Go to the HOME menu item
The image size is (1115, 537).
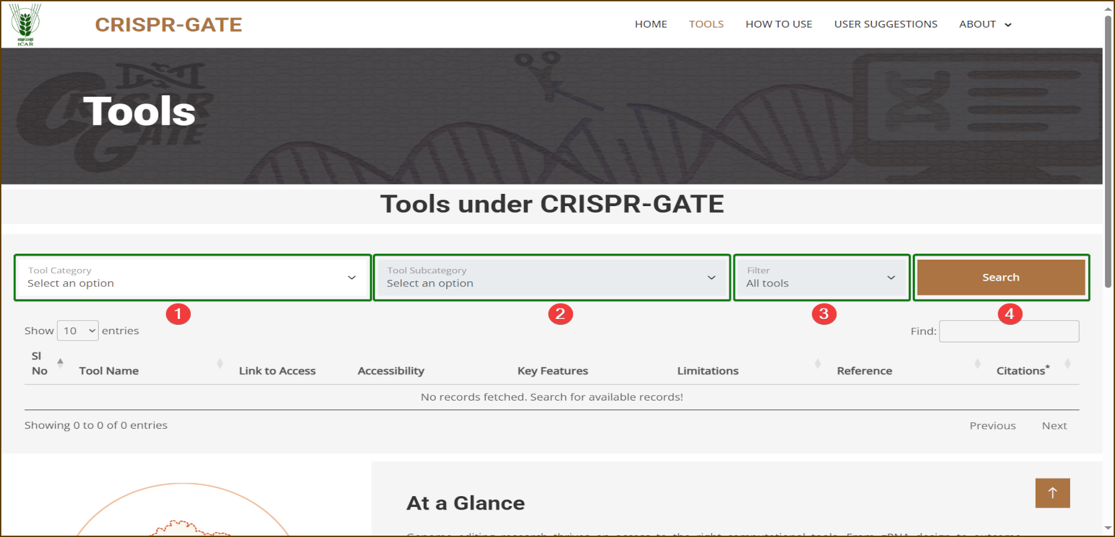(651, 24)
